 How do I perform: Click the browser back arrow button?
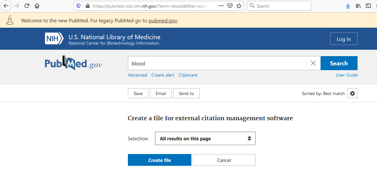(6, 6)
